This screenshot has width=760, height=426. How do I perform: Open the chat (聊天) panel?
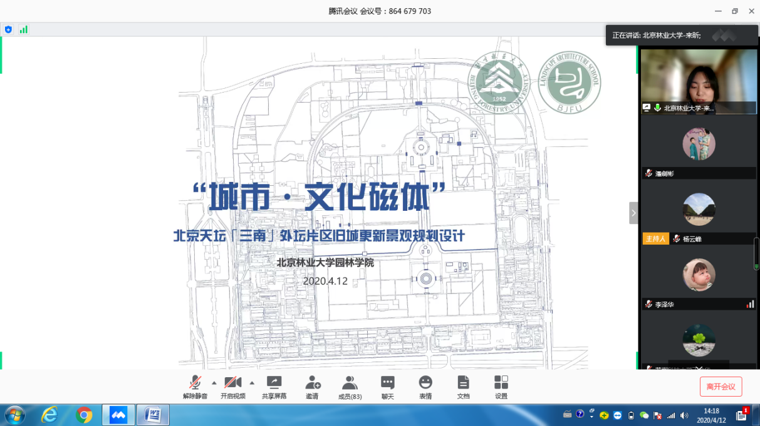pyautogui.click(x=388, y=386)
